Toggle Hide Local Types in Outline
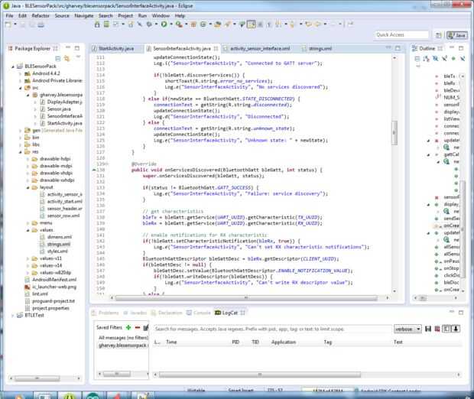The width and height of the screenshot is (474, 399). (463, 59)
